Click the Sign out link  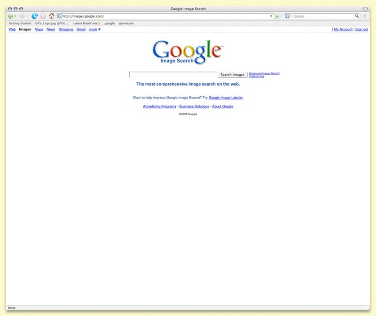361,29
